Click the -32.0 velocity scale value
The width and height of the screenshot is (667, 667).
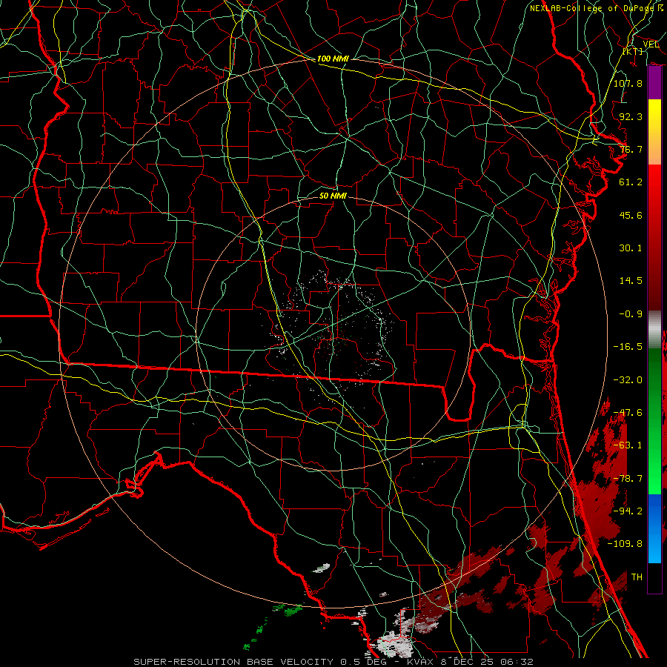(628, 380)
